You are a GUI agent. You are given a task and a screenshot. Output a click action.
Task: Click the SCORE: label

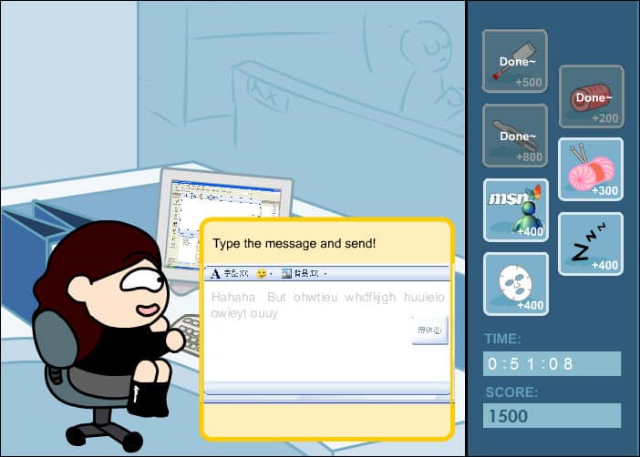point(511,392)
